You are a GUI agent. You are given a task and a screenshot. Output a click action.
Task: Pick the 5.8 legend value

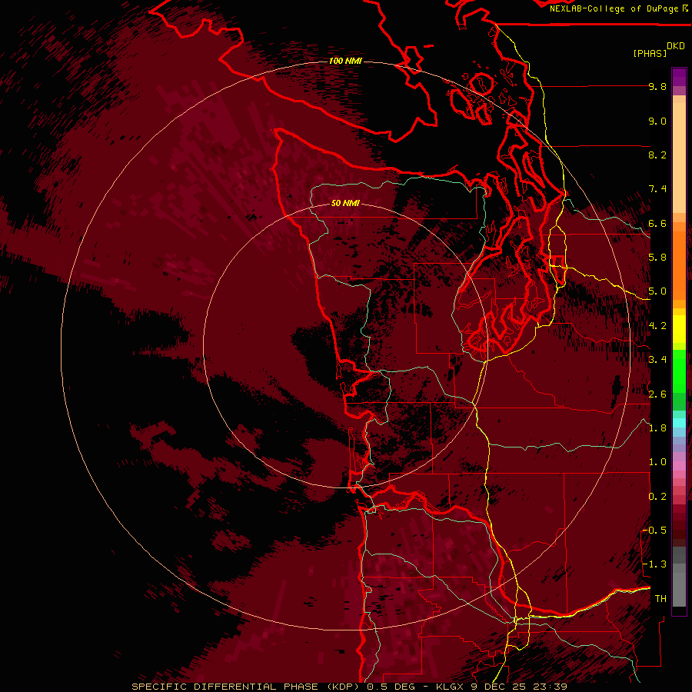coord(657,258)
